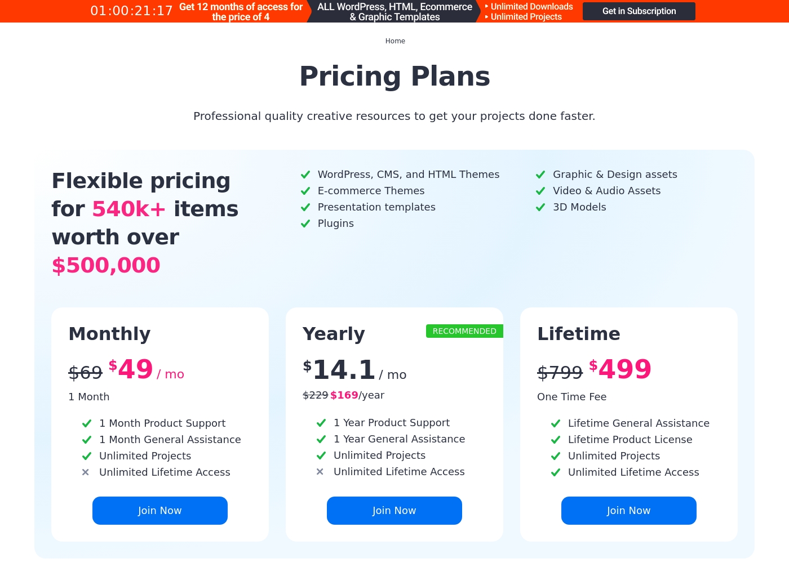Click the checkmark beside Lifetime Unlimited Lifetime Access
The image size is (789, 563).
tap(556, 472)
